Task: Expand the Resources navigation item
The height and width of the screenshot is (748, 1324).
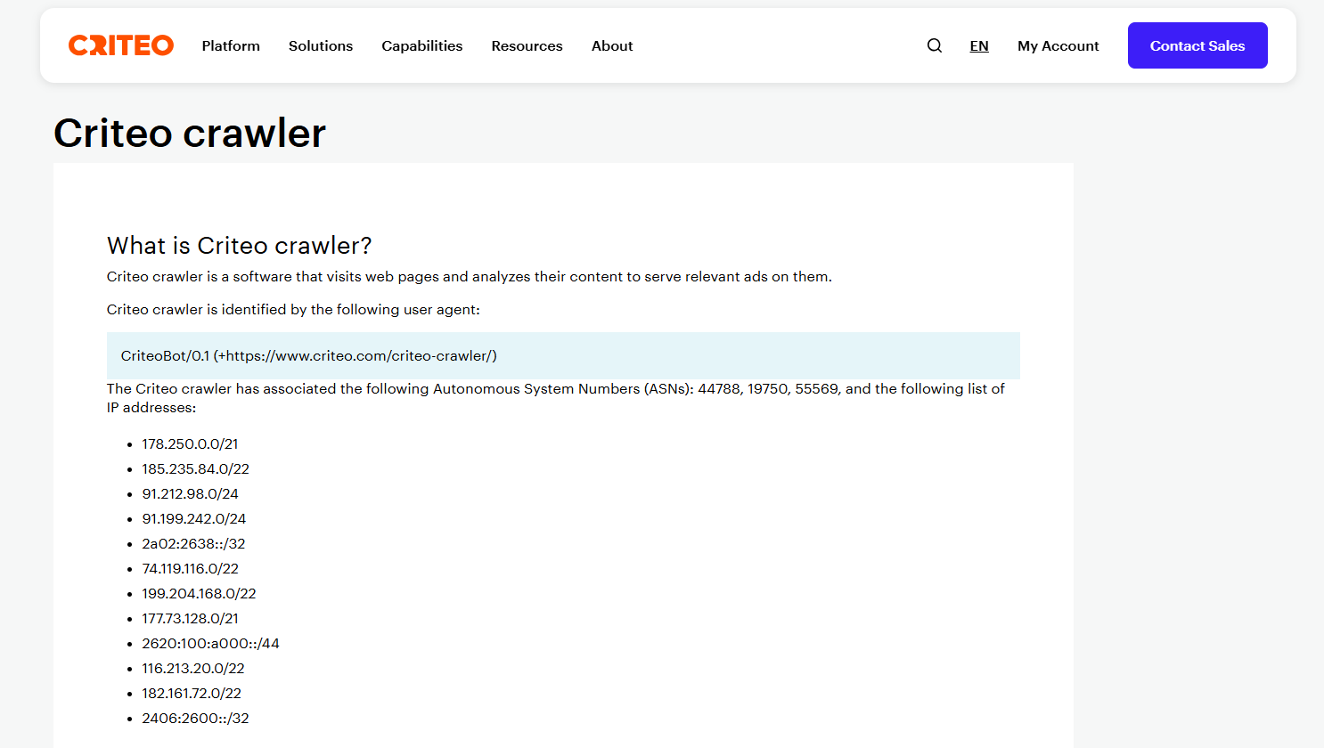Action: 527,45
